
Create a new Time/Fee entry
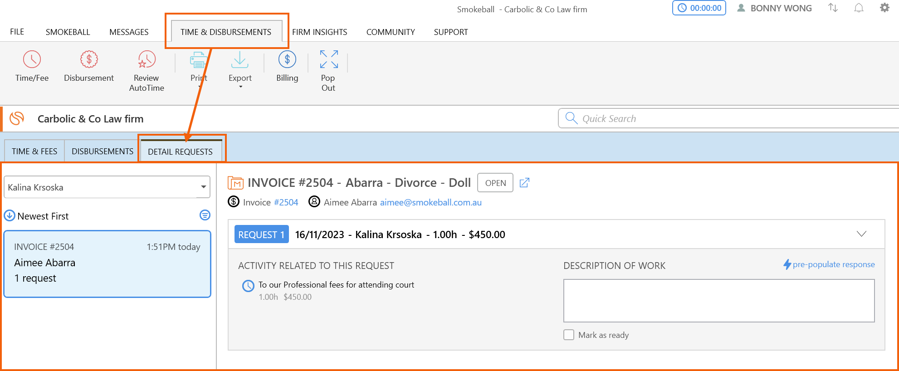coord(32,67)
